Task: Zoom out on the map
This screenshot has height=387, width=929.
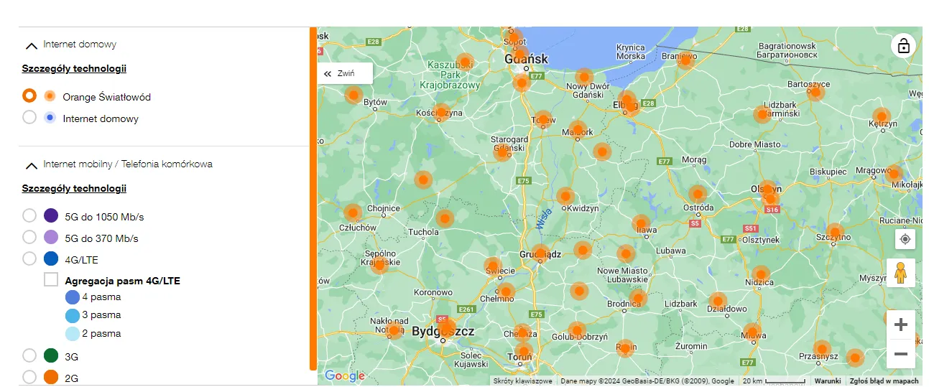Action: tap(901, 354)
